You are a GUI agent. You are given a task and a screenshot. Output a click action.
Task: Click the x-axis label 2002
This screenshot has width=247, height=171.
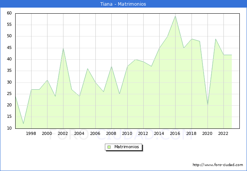pyautogui.click(x=63, y=133)
